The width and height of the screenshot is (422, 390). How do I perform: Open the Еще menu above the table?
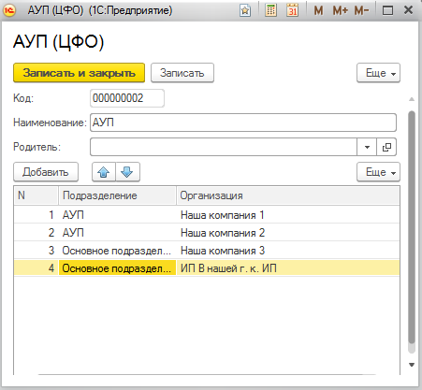click(x=378, y=172)
